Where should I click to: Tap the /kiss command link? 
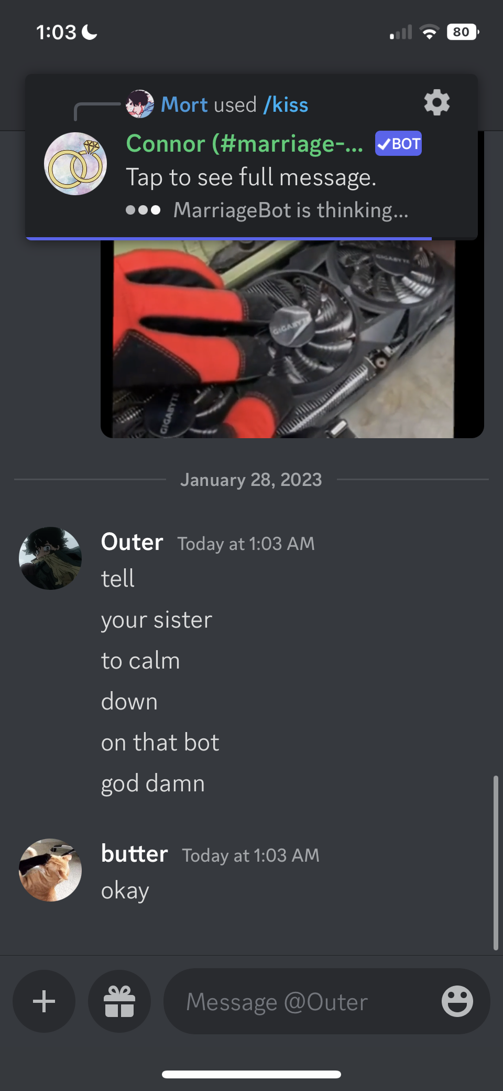286,104
